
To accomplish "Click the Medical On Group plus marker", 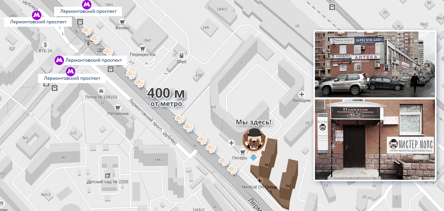I will point(260,181).
